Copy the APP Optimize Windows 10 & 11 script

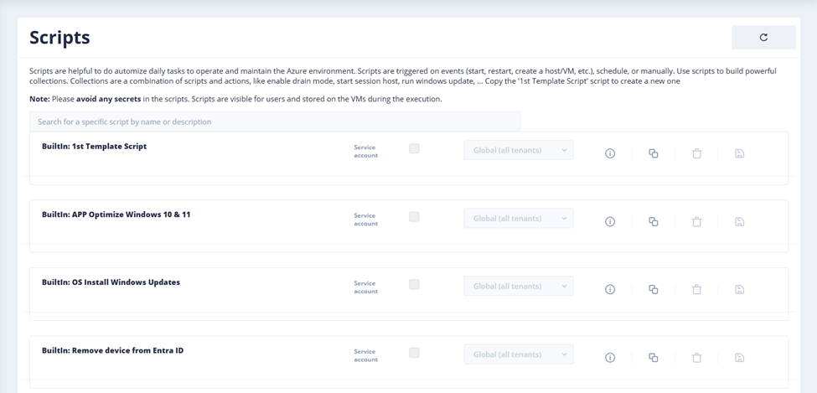[x=654, y=221]
